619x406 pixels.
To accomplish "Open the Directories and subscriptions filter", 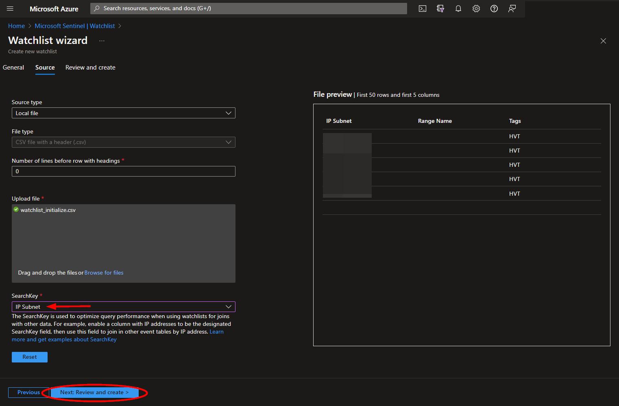I will coord(440,9).
